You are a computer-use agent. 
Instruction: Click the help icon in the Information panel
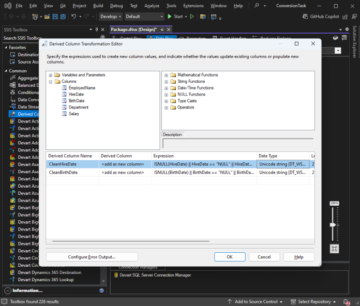101,290
